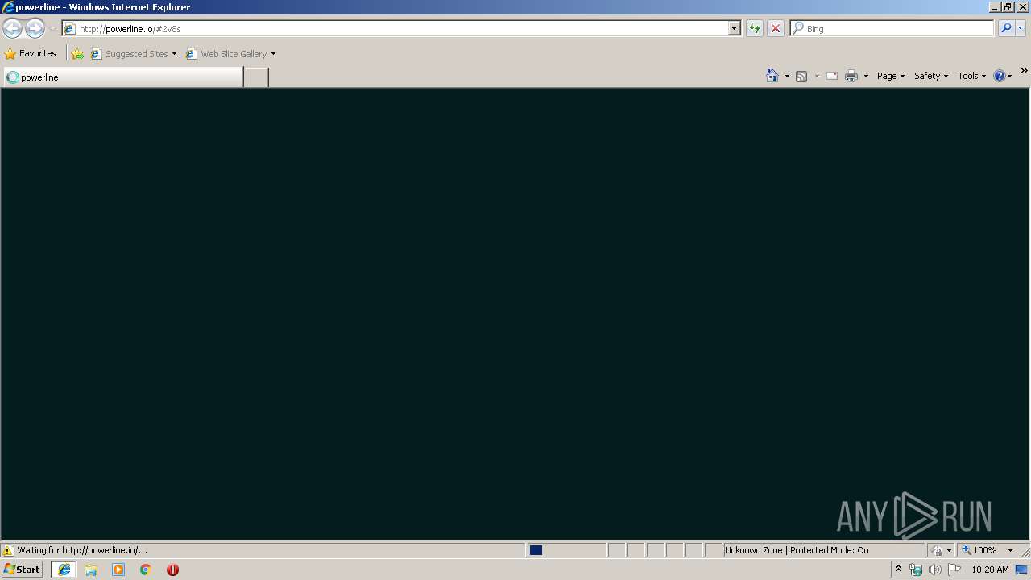
Task: Click the Read Mail envelope icon
Action: pos(832,76)
